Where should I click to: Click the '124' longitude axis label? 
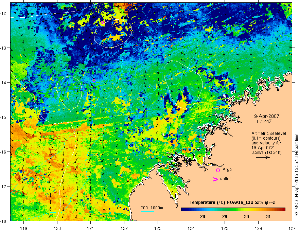point(191,228)
